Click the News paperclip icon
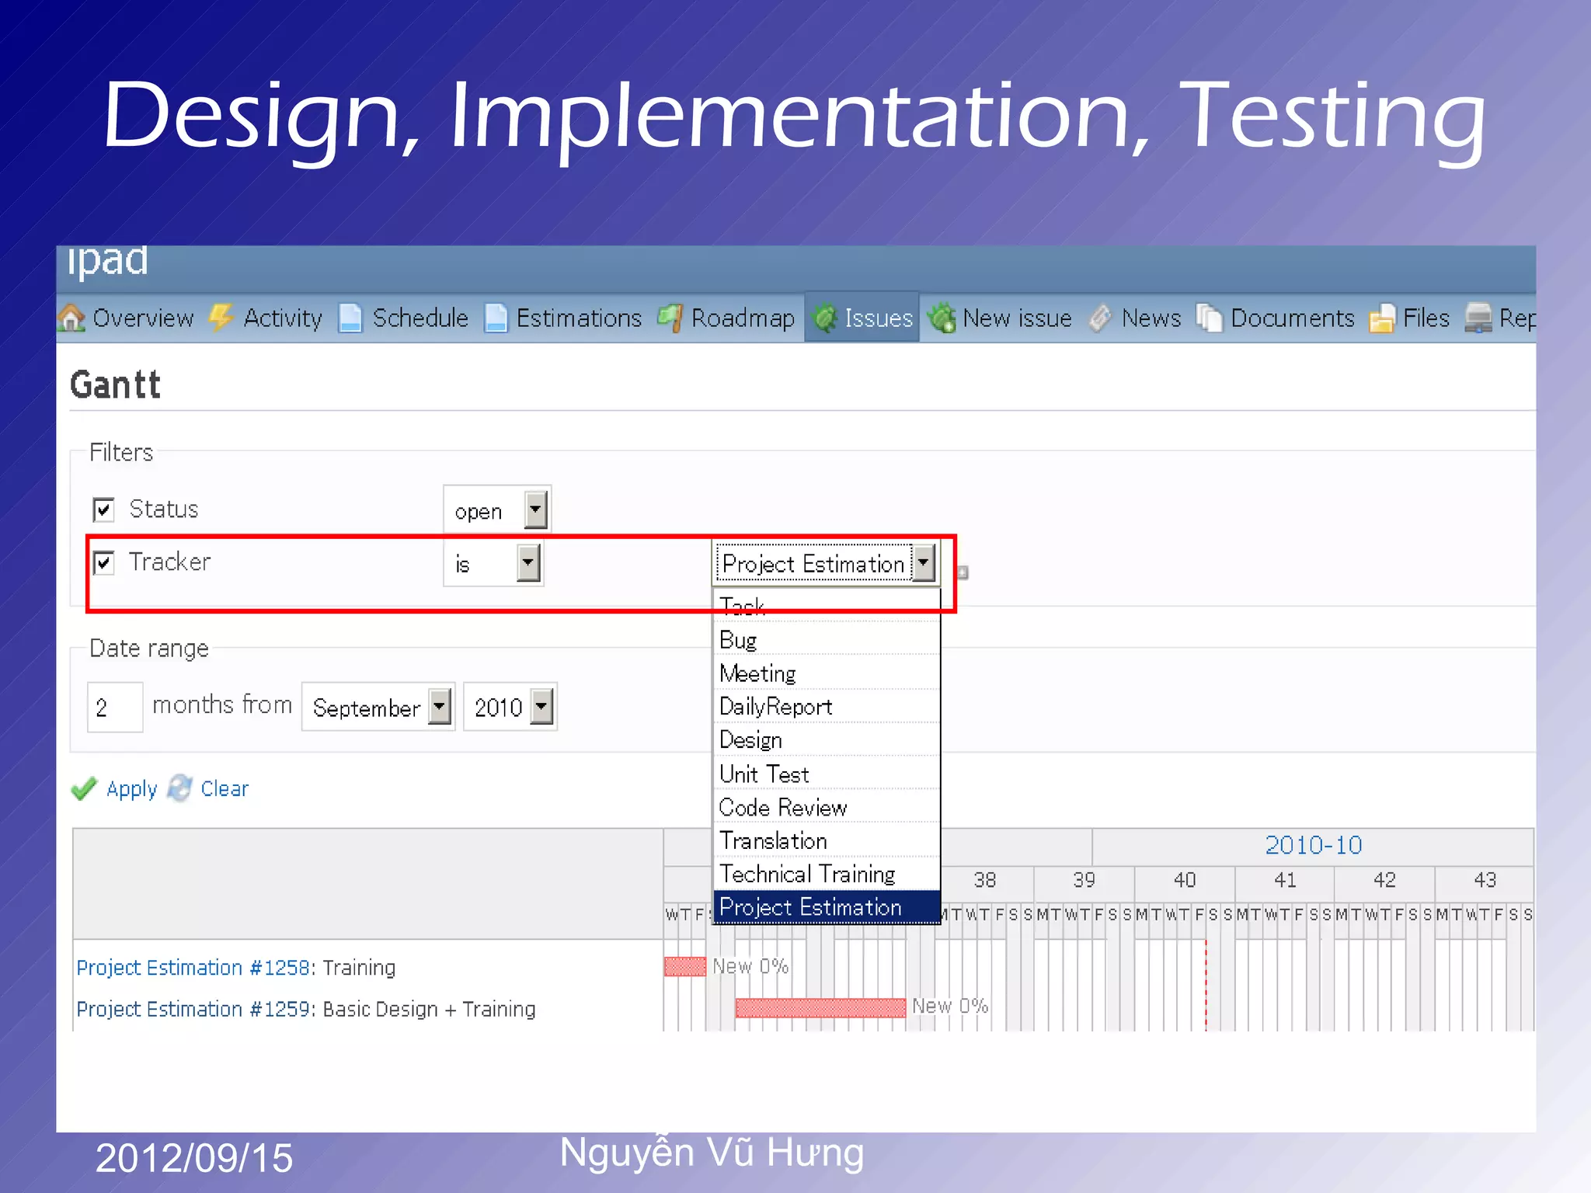The height and width of the screenshot is (1193, 1591). (x=1100, y=318)
